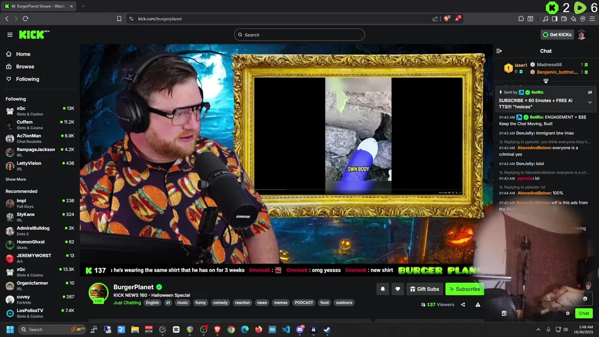Toggle the browser sidebar panel

(555, 19)
